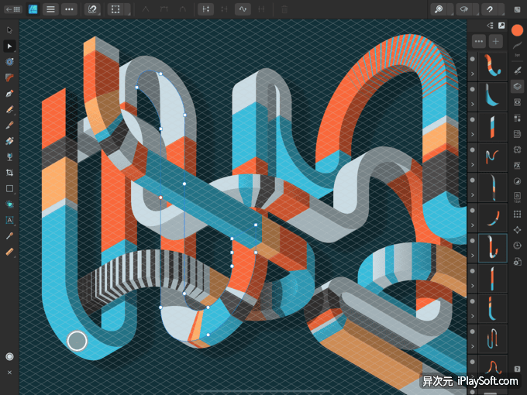Hide the S-loop layer
This screenshot has height=395, width=527.
click(472, 331)
